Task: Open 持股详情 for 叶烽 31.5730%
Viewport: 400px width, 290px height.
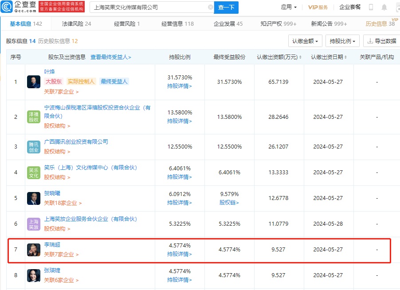Action: (x=179, y=86)
